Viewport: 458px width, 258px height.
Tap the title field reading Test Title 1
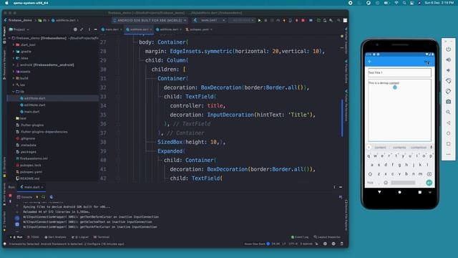coord(399,72)
